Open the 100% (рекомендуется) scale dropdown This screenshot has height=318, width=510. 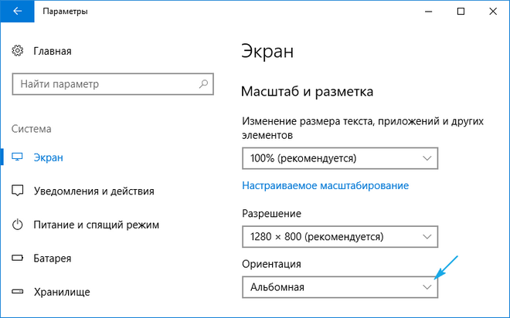[x=340, y=158]
